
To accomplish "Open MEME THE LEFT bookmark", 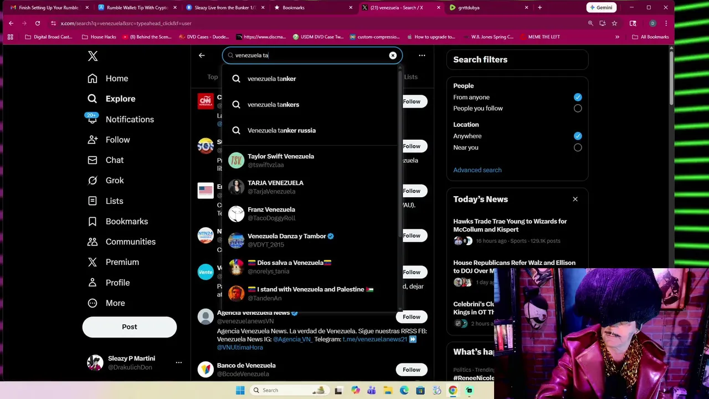I will pyautogui.click(x=539, y=37).
